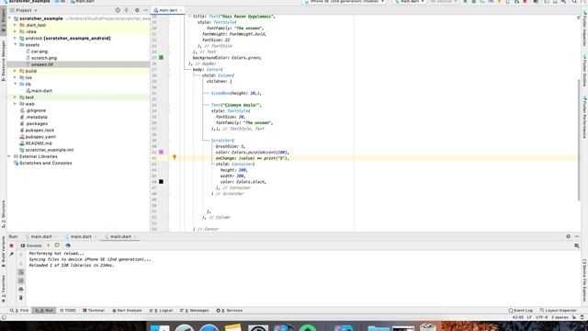
Task: Clear console with trash icon
Action: [x=21, y=298]
